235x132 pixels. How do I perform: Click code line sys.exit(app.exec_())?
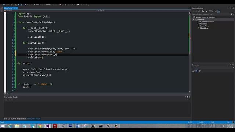coord(37,75)
